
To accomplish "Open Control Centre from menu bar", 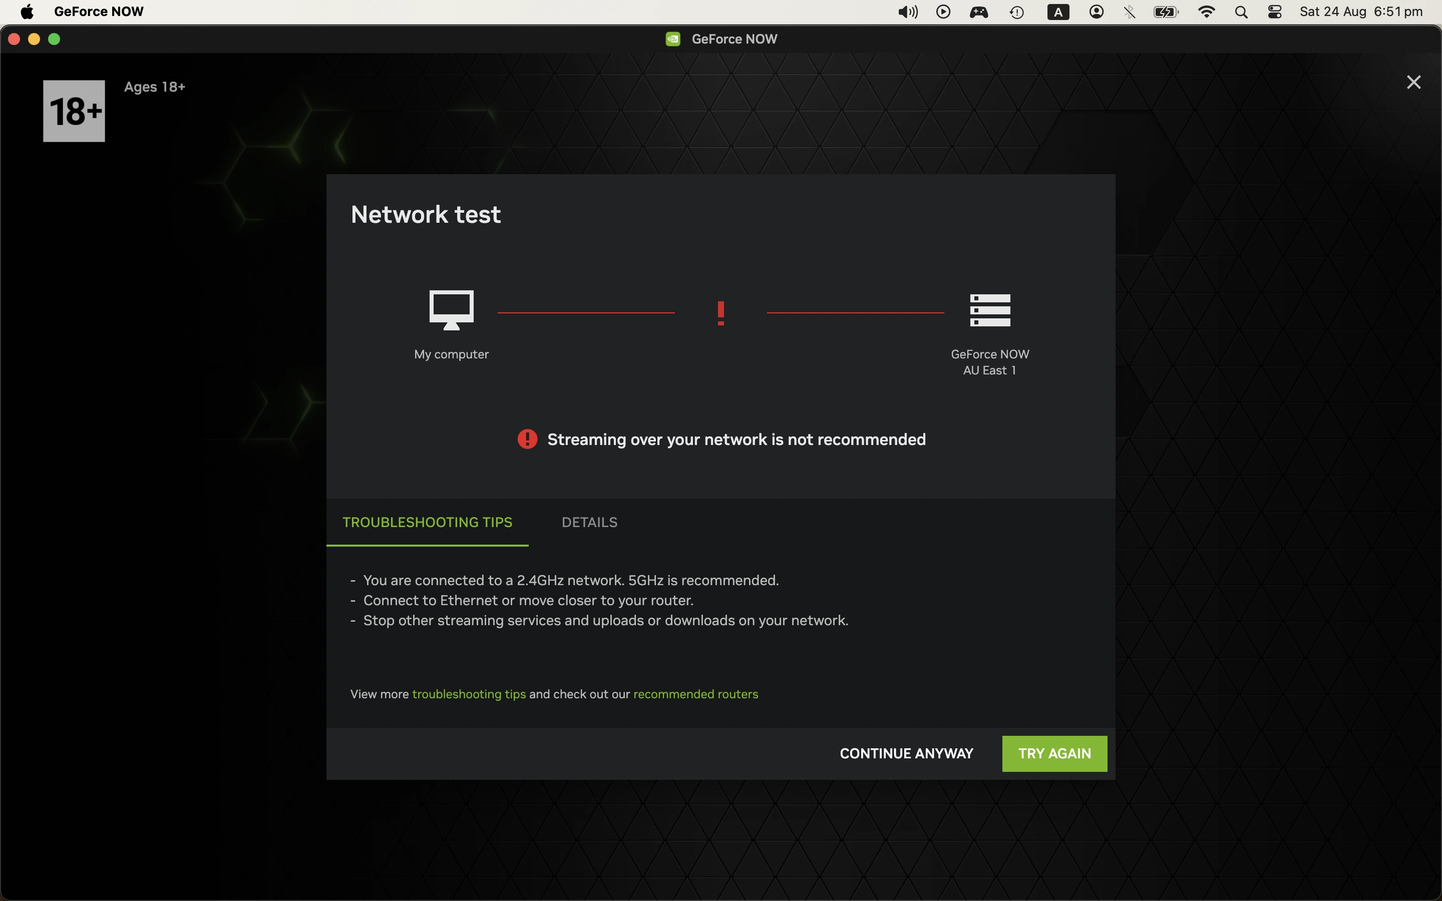I will pos(1275,12).
